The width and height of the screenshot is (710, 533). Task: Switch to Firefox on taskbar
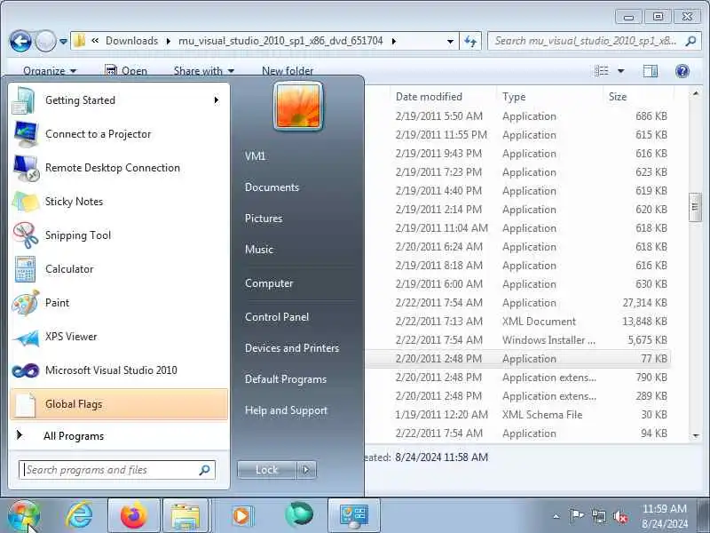134,516
